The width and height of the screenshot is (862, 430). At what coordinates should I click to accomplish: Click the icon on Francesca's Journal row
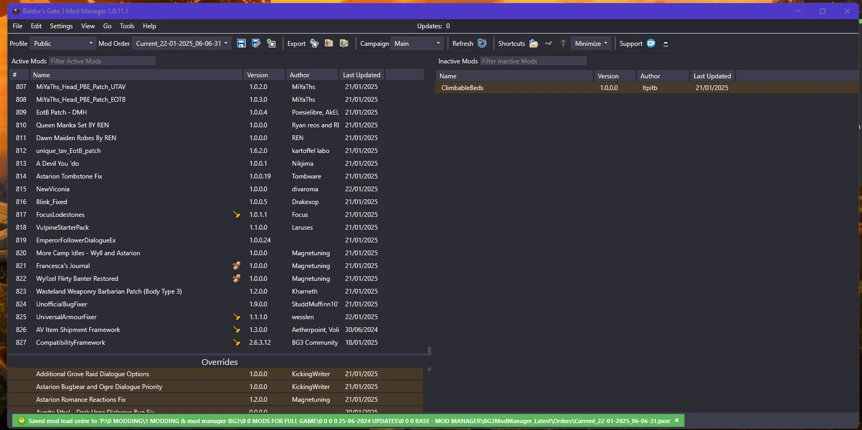(x=237, y=265)
